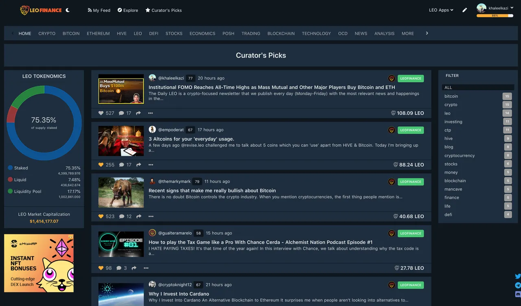Expand the LEO Apps dropdown

pos(441,10)
